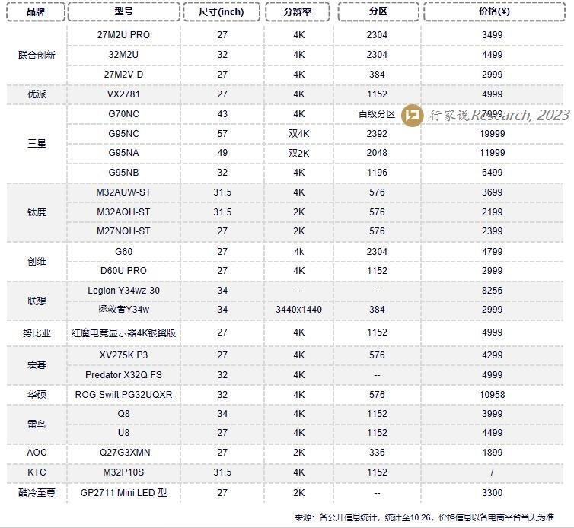574x528 pixels.
Task: Select the 宏碁 brand cell
Action: 37,365
